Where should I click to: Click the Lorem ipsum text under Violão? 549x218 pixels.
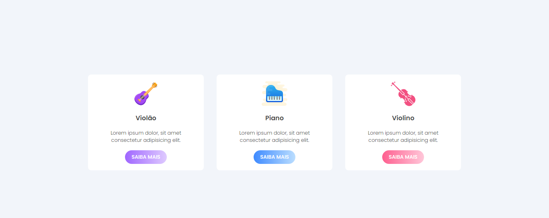(146, 137)
